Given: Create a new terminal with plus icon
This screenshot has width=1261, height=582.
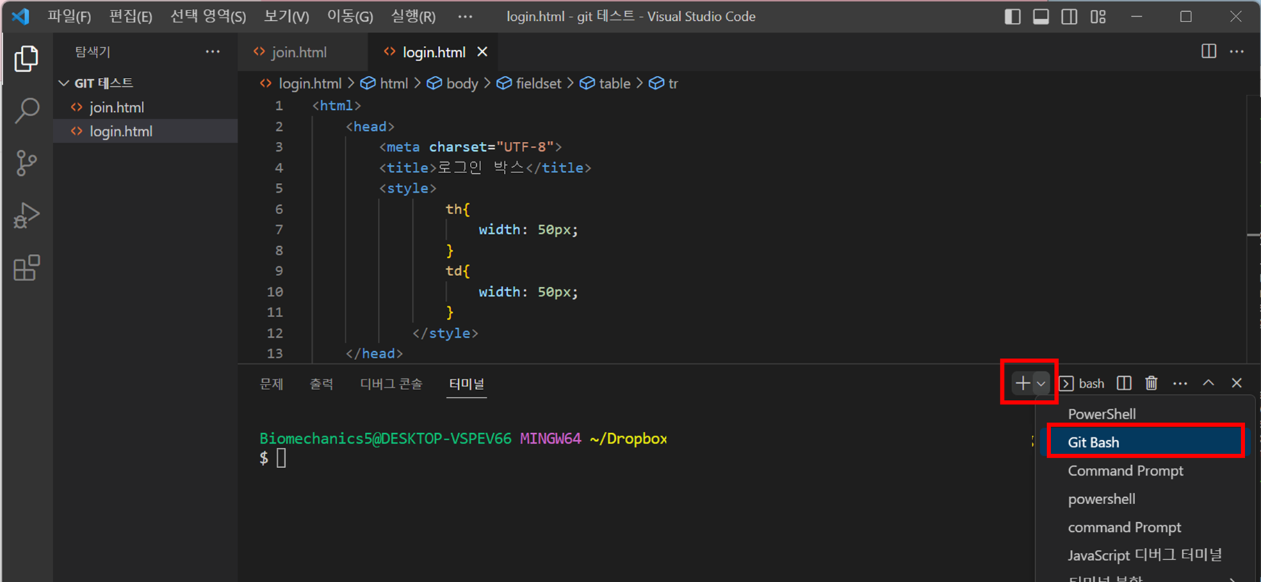Looking at the screenshot, I should 1023,383.
